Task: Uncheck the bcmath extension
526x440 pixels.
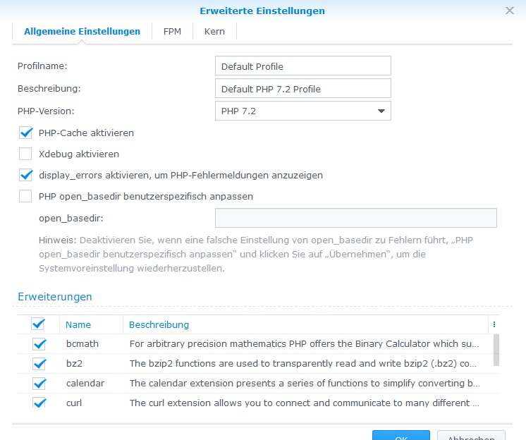Action: pos(39,344)
